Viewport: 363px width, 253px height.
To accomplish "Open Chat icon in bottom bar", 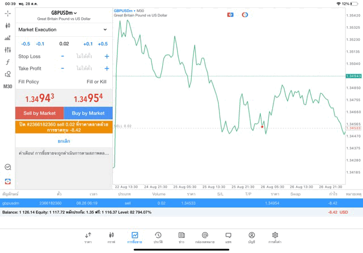I will pos(228,237).
